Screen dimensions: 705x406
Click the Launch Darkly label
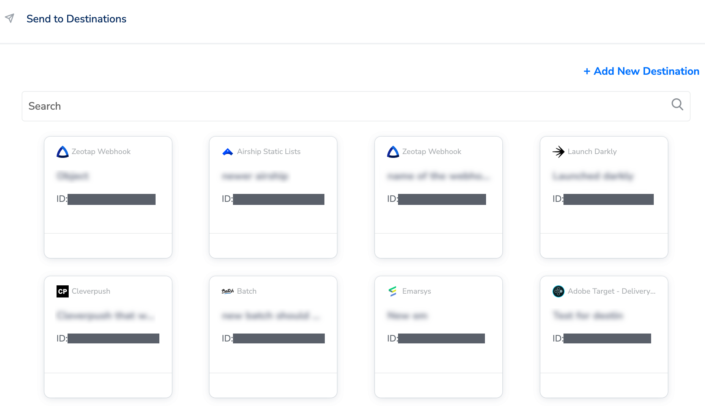(592, 152)
